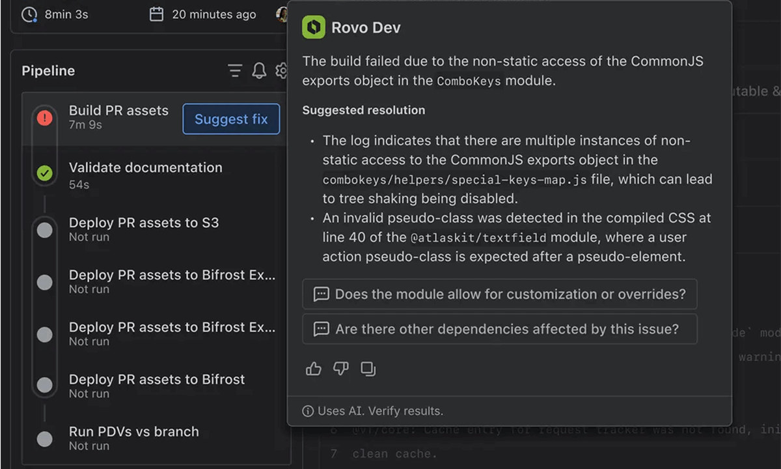Click the thumbs down feedback icon
Screen dimensions: 781x469
[341, 369]
